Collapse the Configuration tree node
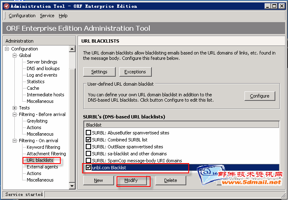The width and height of the screenshot is (288, 200). pos(7,49)
